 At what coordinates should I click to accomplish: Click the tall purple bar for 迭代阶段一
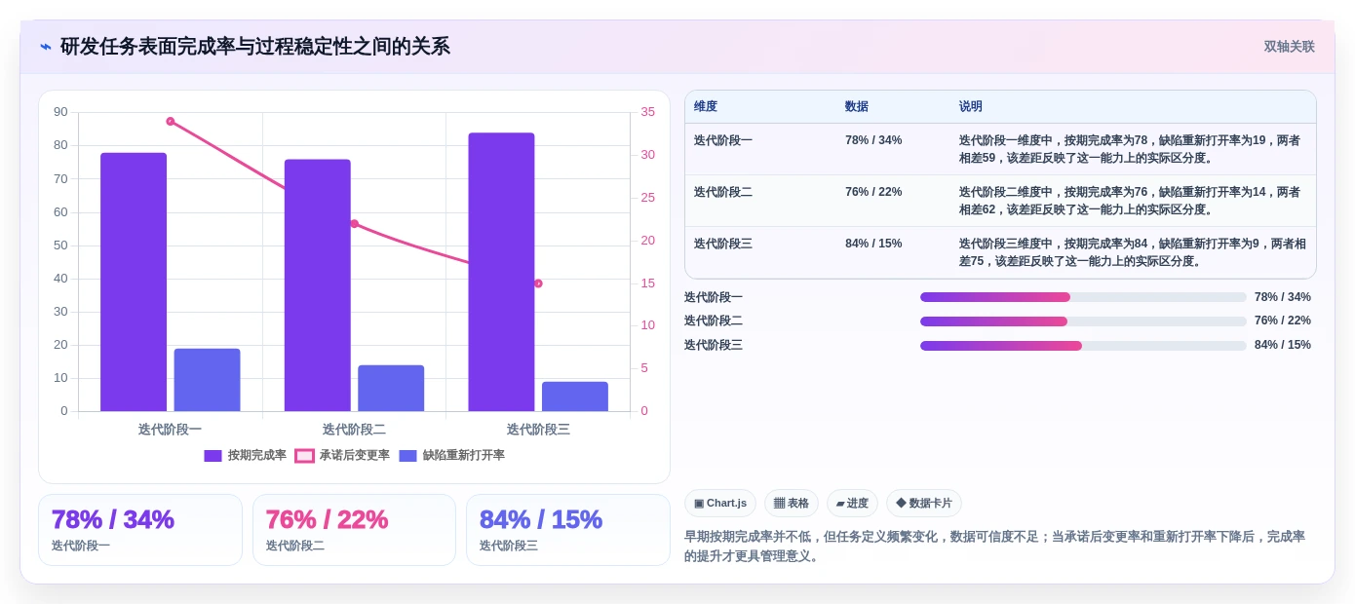click(x=134, y=282)
